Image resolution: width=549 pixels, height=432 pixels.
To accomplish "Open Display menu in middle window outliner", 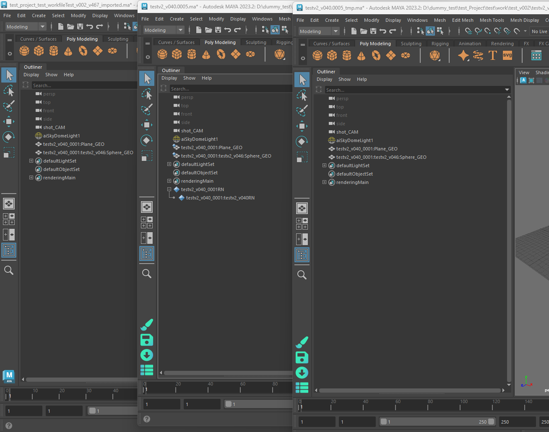I will 169,78.
